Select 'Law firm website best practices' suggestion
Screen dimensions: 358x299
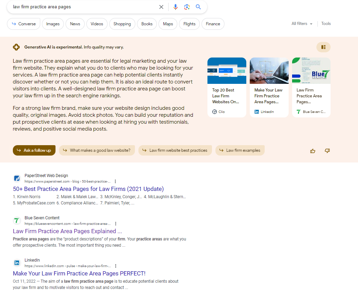pyautogui.click(x=175, y=150)
